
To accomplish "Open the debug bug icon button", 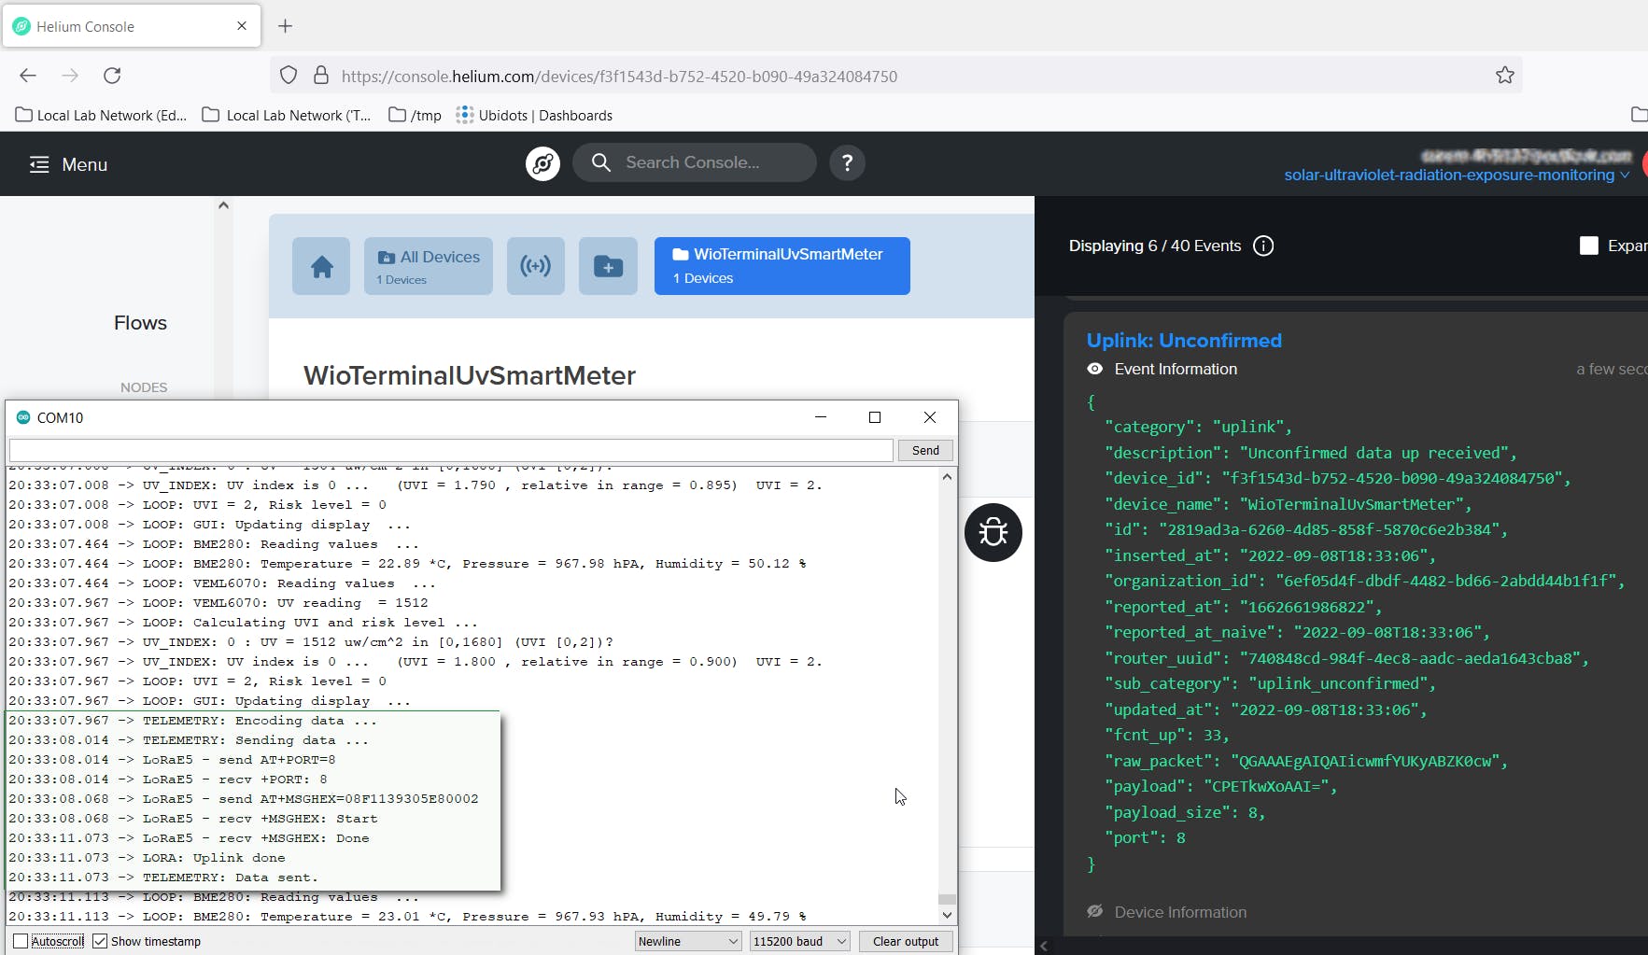I will [x=993, y=532].
